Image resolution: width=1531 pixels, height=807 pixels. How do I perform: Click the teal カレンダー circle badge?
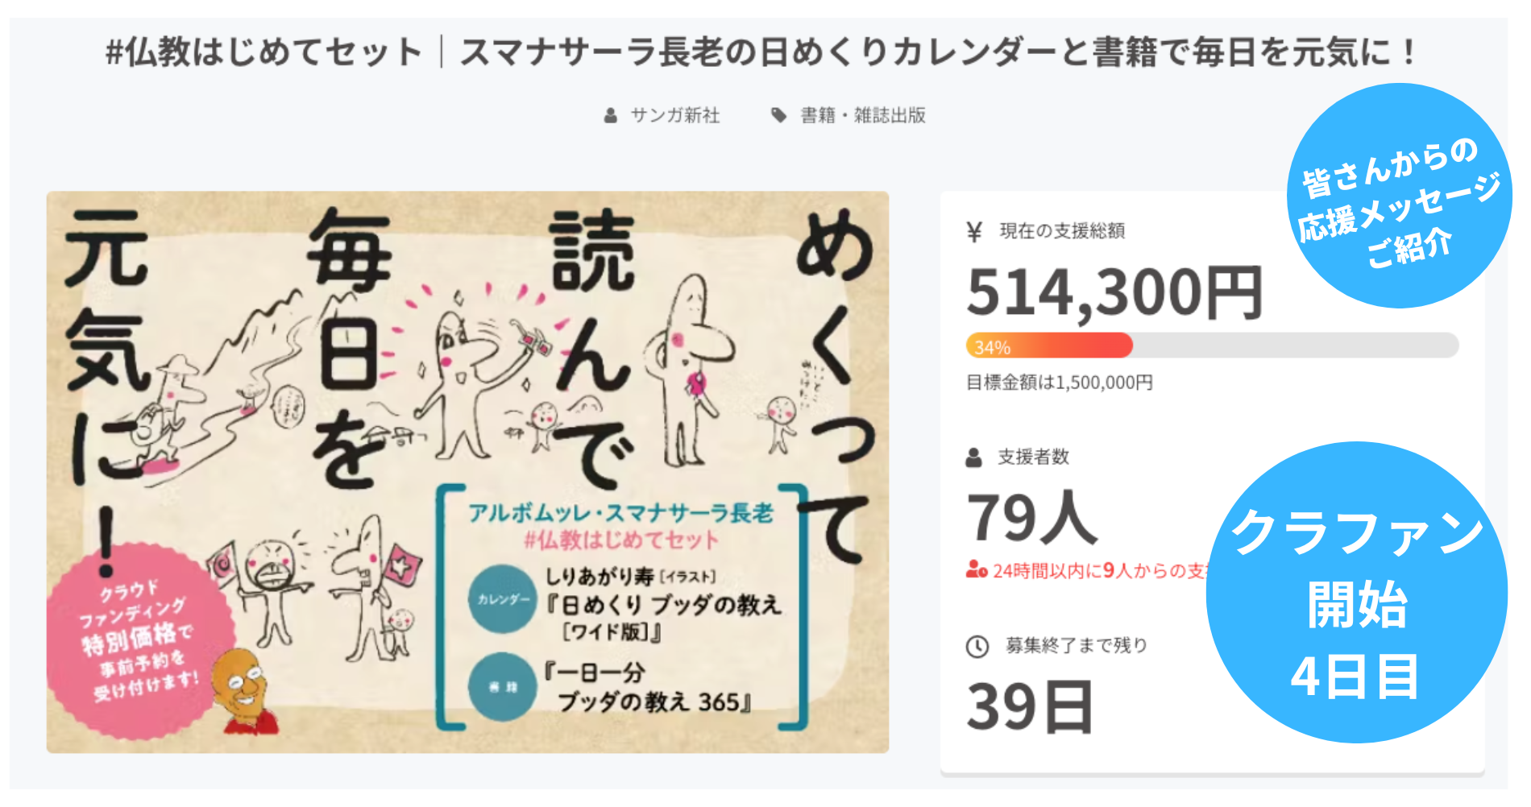(503, 599)
